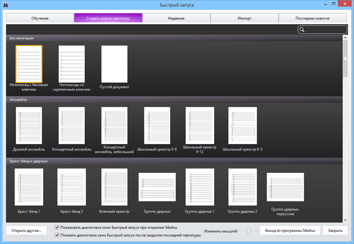The height and width of the screenshot is (244, 354).
Task: Choose the Группа ударных template
Action: (157, 190)
